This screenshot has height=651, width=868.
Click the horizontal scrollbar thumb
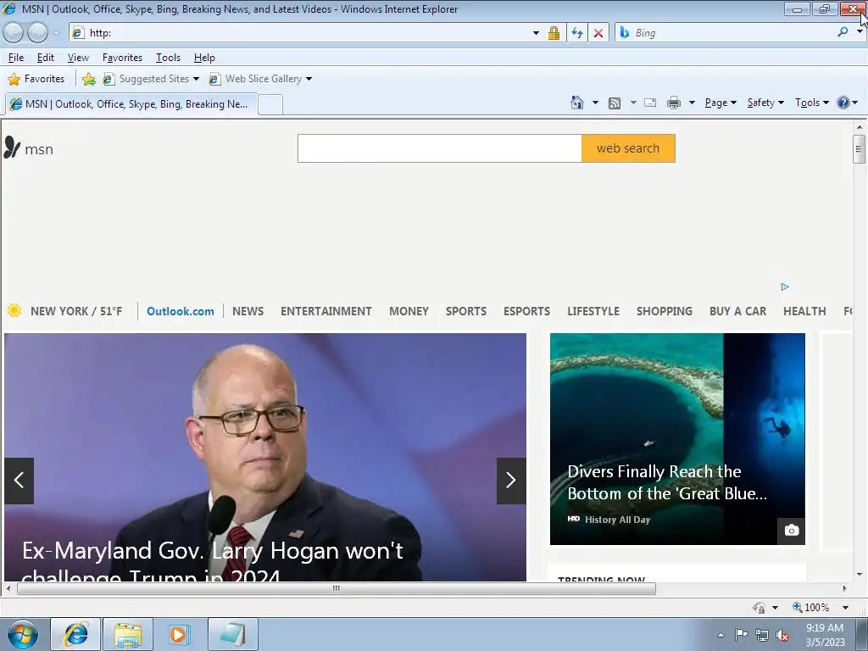337,588
